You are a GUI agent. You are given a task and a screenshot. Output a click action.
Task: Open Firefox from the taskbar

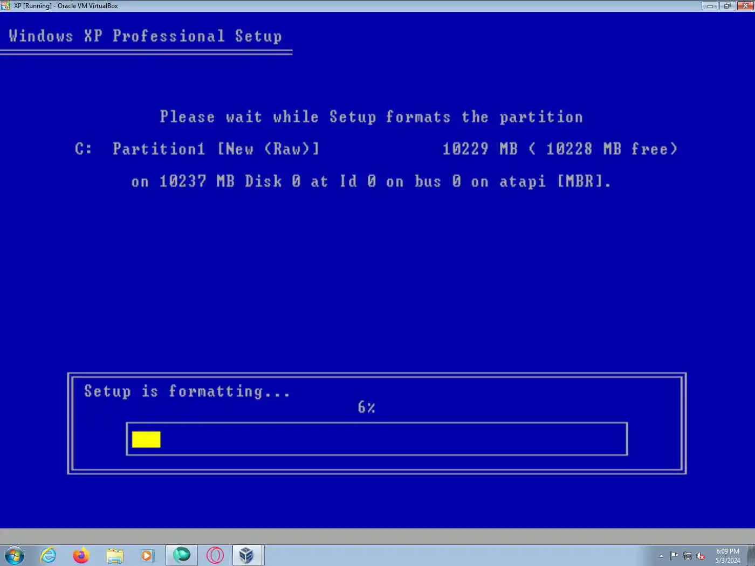81,555
